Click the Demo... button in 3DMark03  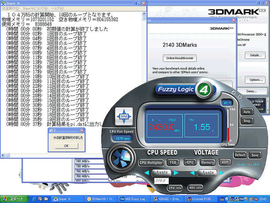coord(251,91)
